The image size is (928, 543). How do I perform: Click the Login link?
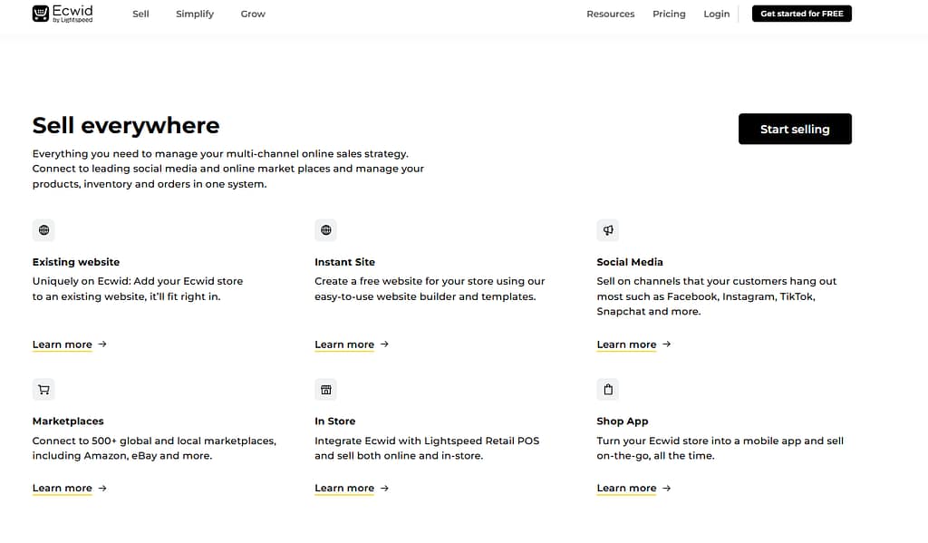click(x=716, y=14)
